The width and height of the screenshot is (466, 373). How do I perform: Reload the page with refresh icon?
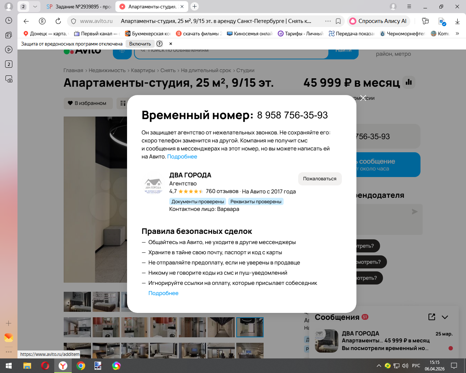point(58,21)
